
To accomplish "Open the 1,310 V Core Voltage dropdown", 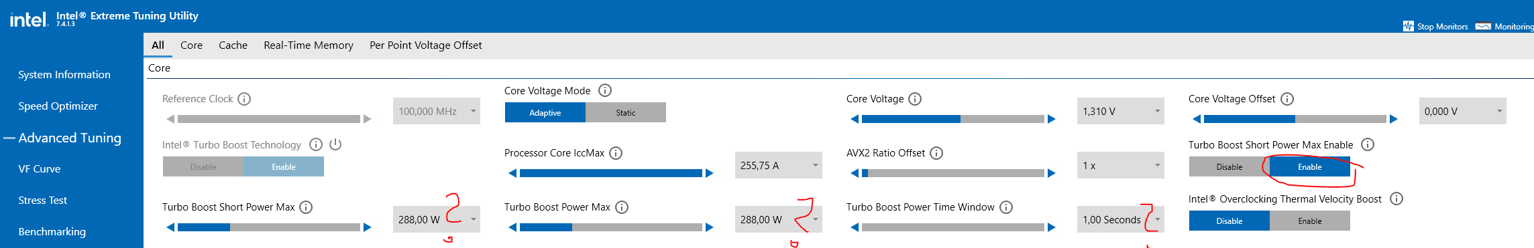I will (1121, 111).
